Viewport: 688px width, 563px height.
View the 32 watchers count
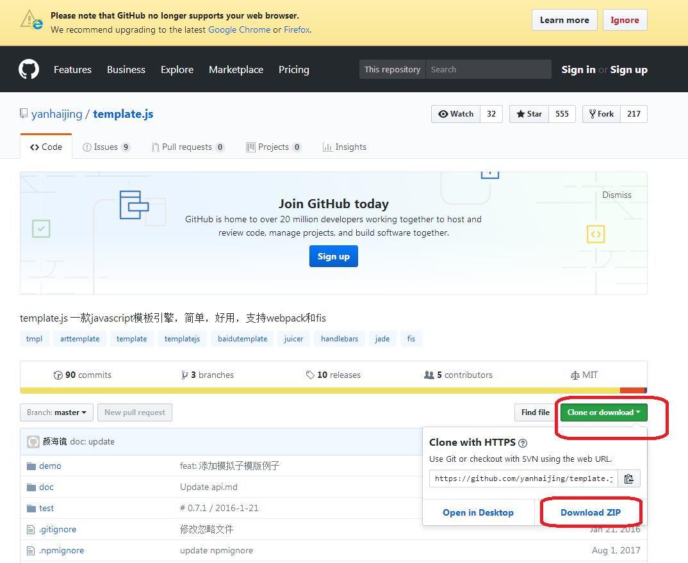click(x=491, y=114)
